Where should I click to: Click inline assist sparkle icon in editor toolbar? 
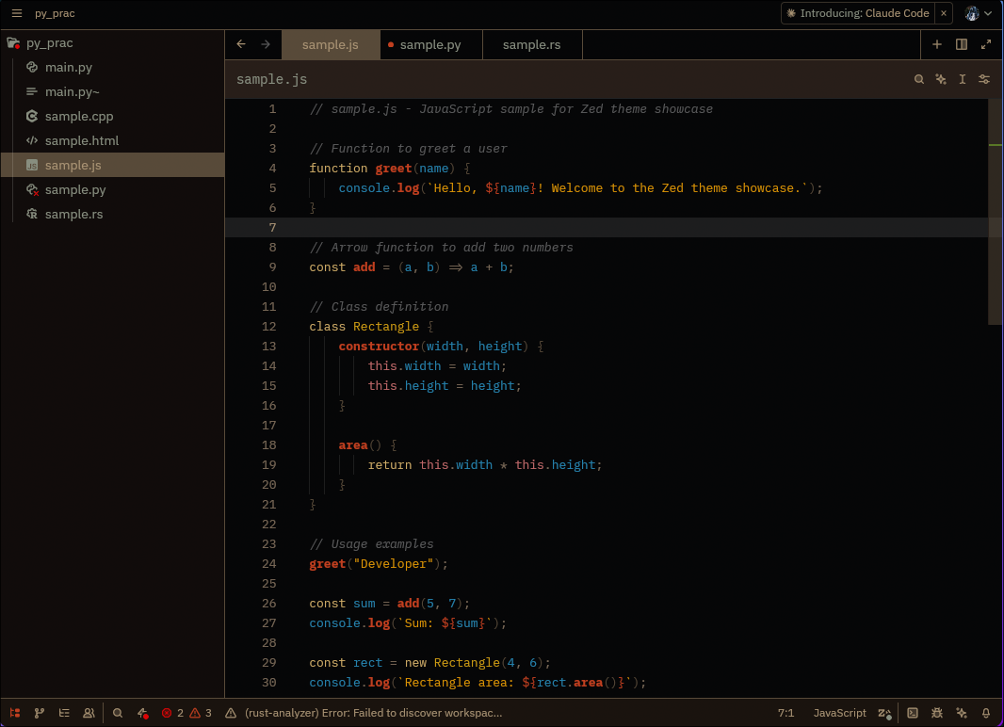[941, 79]
